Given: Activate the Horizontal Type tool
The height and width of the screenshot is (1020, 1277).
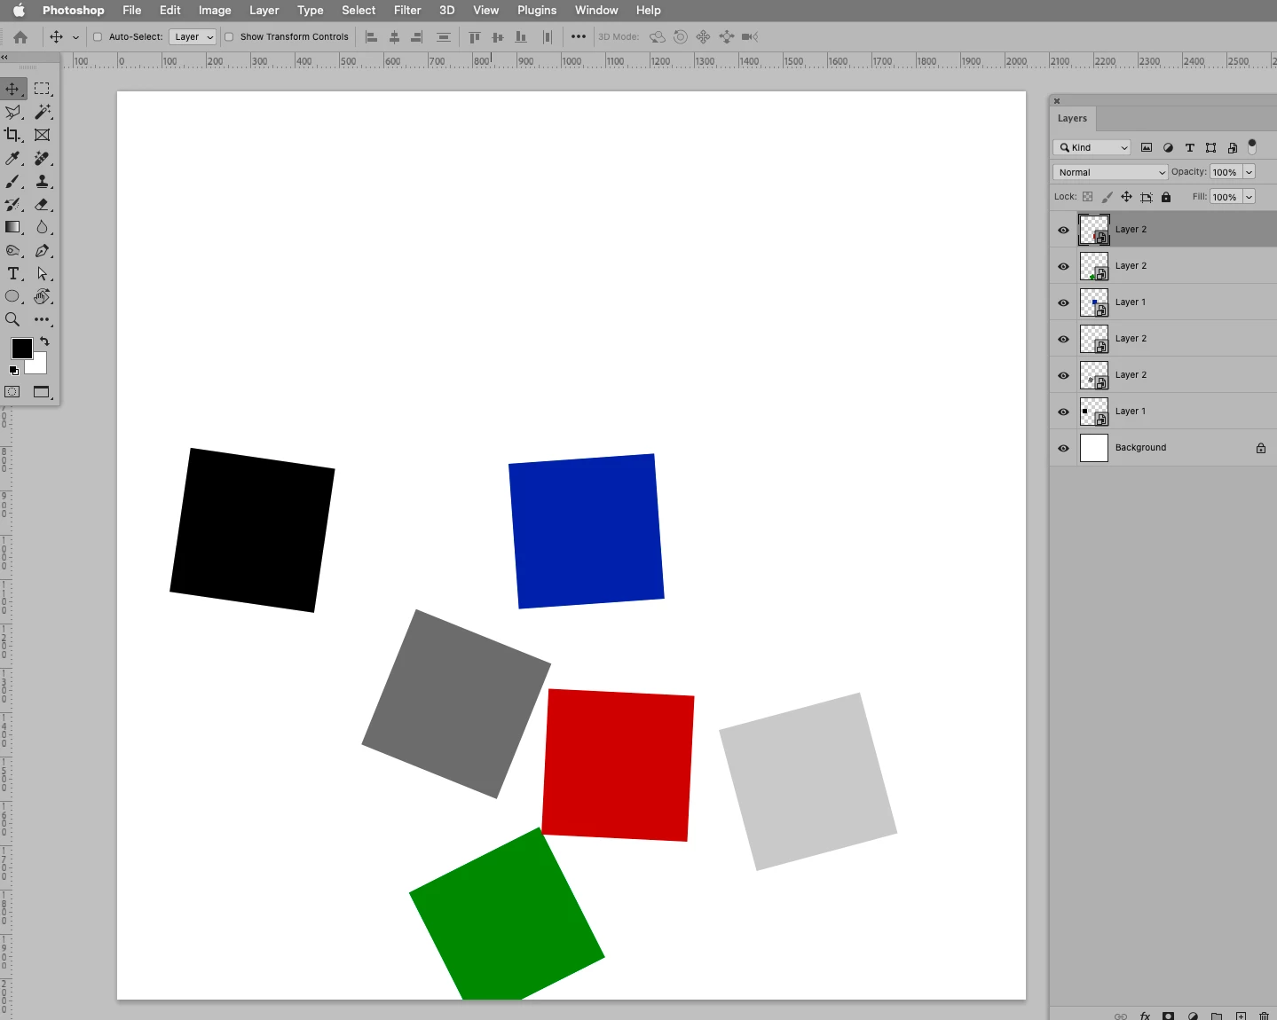Looking at the screenshot, I should pos(12,273).
